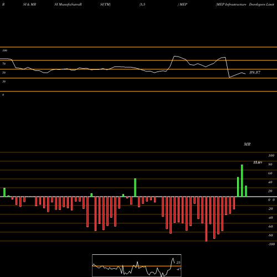277x277 pixels.
Task: Click the RSI current value 39.37
Action: [x=255, y=73]
